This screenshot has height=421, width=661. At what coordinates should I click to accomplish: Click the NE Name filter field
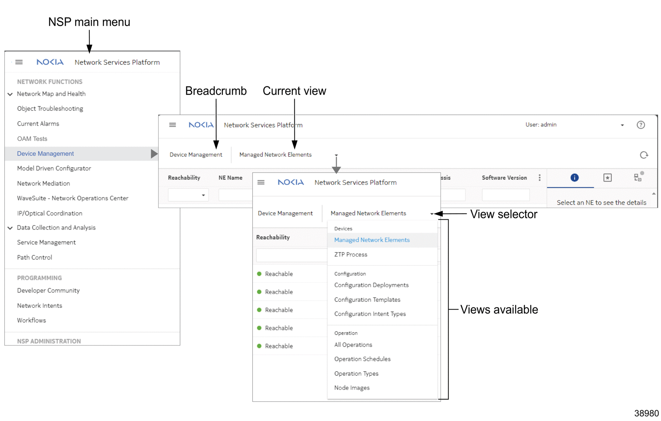(x=235, y=195)
